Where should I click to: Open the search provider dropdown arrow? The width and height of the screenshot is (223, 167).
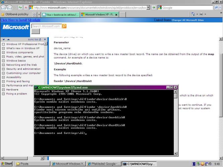click(x=220, y=7)
